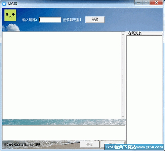Minimize the MG聊 window
Image resolution: width=165 pixels, height=151 pixels.
[139, 3]
